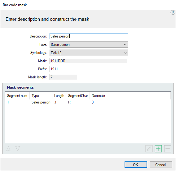Confirm the dialog with OK
Image resolution: width=176 pixels, height=171 pixels.
(136, 164)
